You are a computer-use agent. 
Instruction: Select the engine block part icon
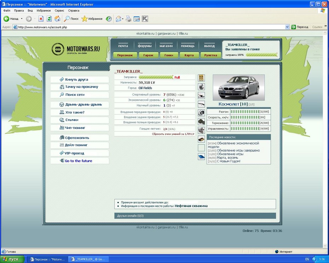[x=201, y=122]
